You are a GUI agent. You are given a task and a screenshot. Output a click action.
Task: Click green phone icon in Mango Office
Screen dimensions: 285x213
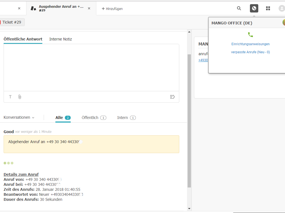pyautogui.click(x=250, y=35)
